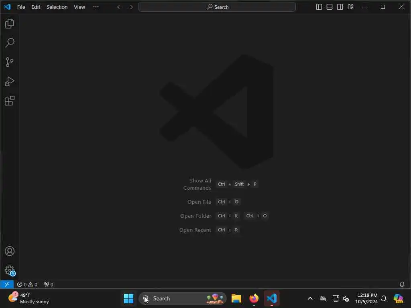The height and width of the screenshot is (308, 411).
Task: Click the Show All Commands label
Action: tap(197, 184)
